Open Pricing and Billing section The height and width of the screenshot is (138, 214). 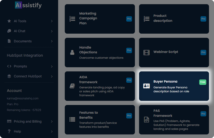click(x=28, y=121)
